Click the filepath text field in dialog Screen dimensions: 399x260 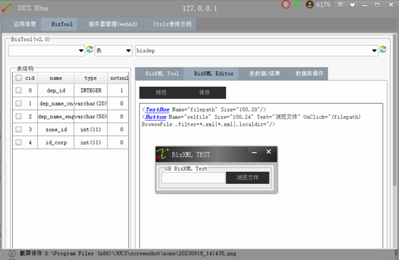[x=193, y=178]
